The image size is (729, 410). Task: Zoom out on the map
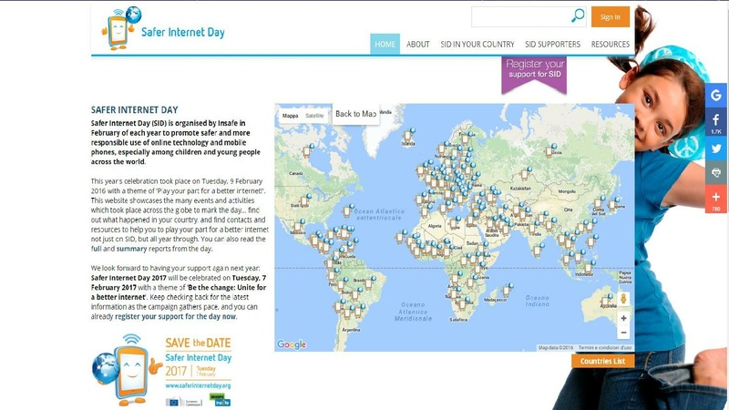(623, 334)
